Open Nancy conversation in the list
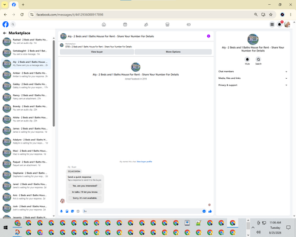 (26, 97)
